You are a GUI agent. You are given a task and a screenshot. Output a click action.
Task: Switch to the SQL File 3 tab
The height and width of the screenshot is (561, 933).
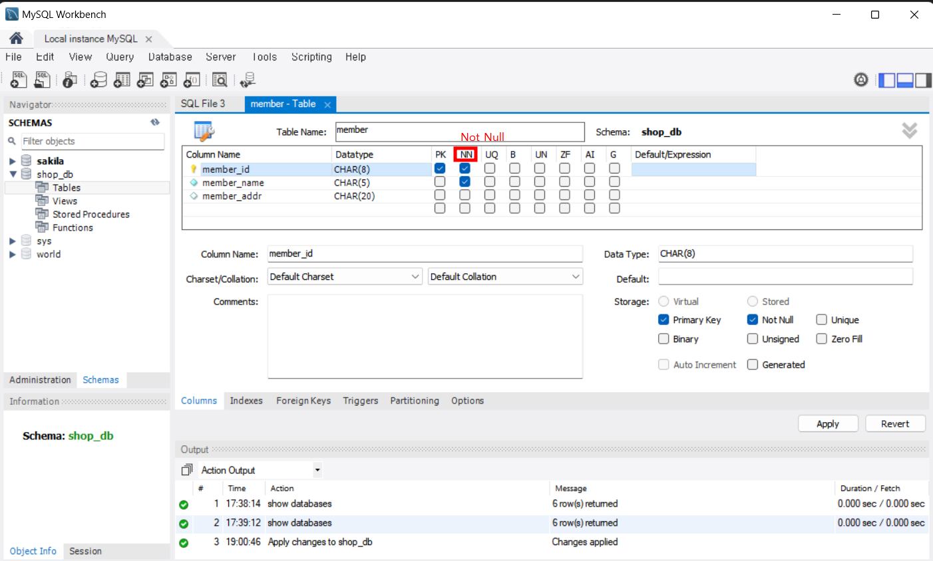click(x=203, y=104)
